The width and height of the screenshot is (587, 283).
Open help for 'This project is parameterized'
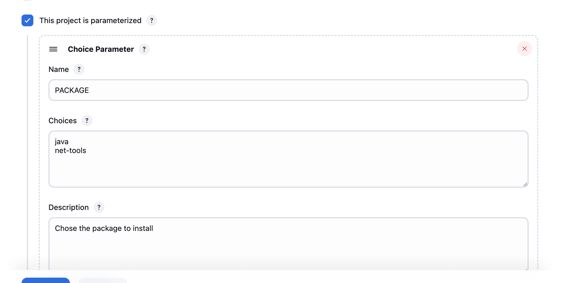152,20
